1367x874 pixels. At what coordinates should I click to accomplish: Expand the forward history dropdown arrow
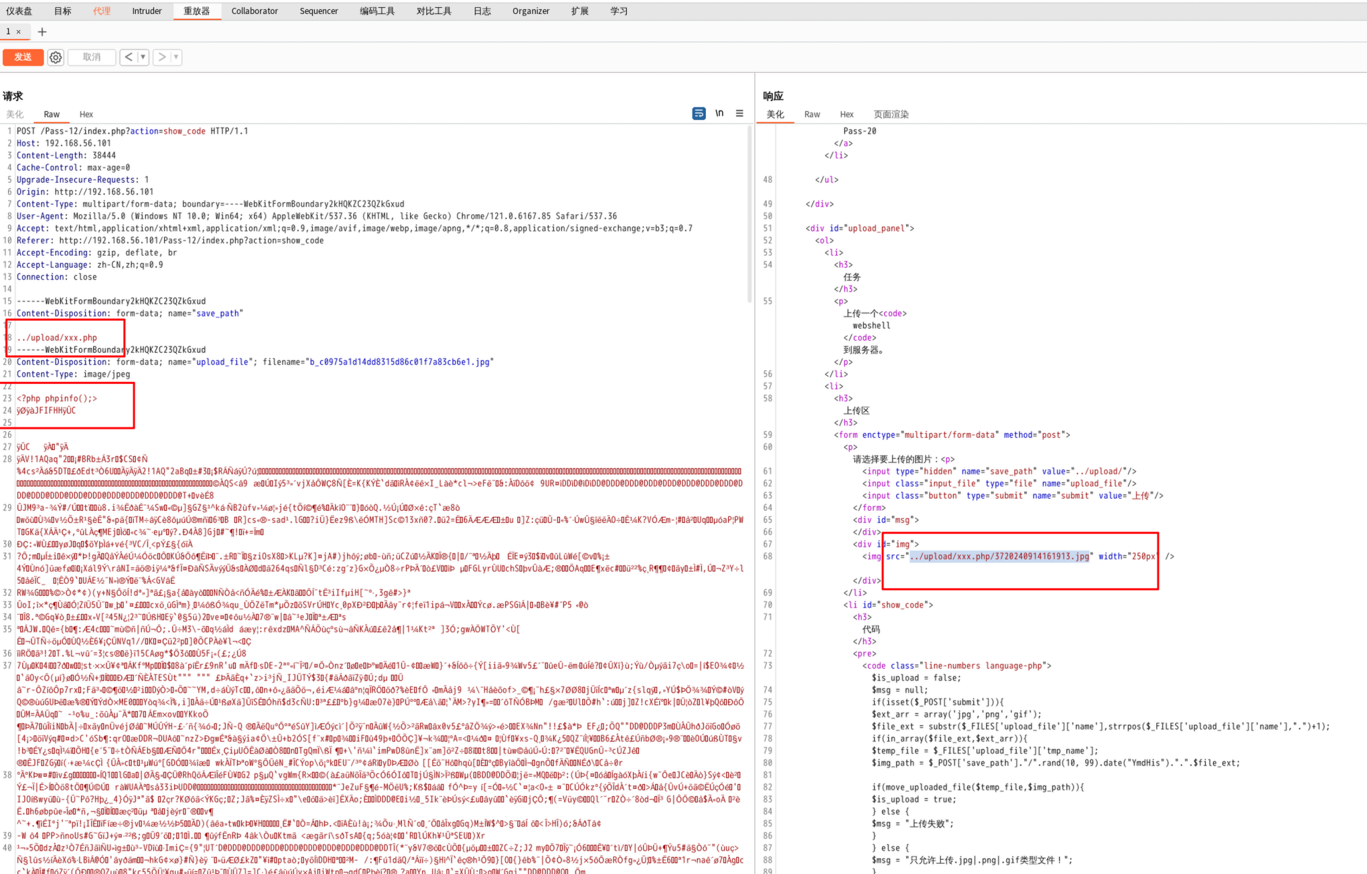(x=176, y=57)
